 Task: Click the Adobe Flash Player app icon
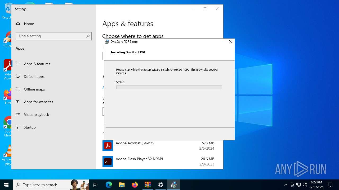tap(108, 161)
